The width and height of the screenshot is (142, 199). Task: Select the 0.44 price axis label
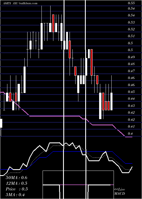tap(131, 98)
